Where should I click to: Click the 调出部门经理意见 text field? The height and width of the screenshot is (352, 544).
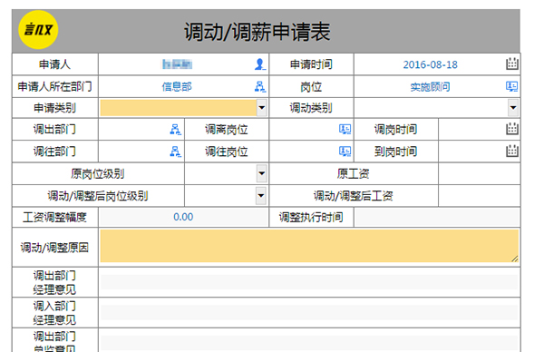click(x=309, y=282)
